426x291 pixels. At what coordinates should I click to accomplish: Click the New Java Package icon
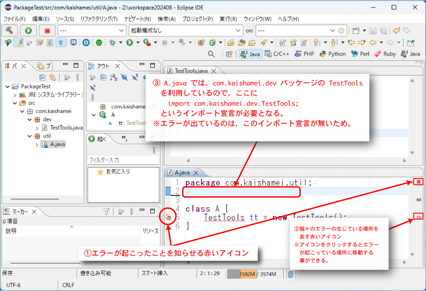[x=201, y=42]
